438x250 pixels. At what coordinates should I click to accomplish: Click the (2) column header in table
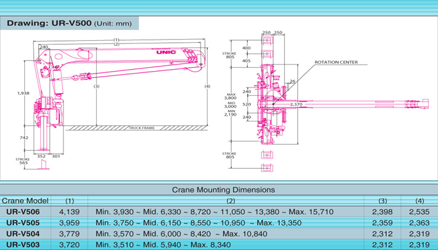[x=231, y=201]
